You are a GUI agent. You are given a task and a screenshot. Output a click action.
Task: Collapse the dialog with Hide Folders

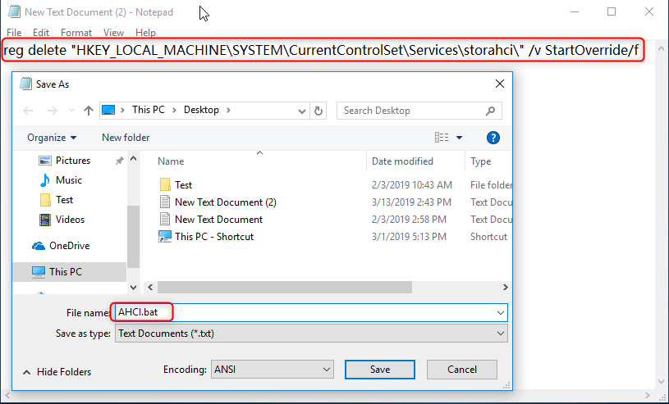57,372
